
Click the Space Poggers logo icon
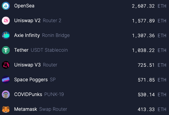[x=6, y=80]
